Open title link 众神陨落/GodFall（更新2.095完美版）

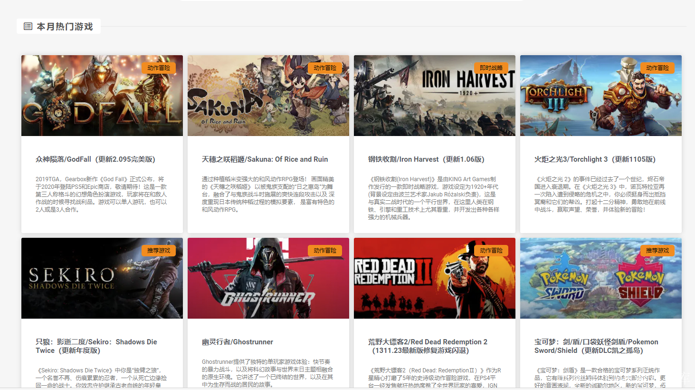tap(95, 159)
